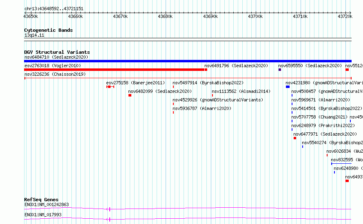The width and height of the screenshot is (363, 224).
Task: Open variant nsv6595550 (Sedlazeck2020)
Action: pyautogui.click(x=310, y=66)
